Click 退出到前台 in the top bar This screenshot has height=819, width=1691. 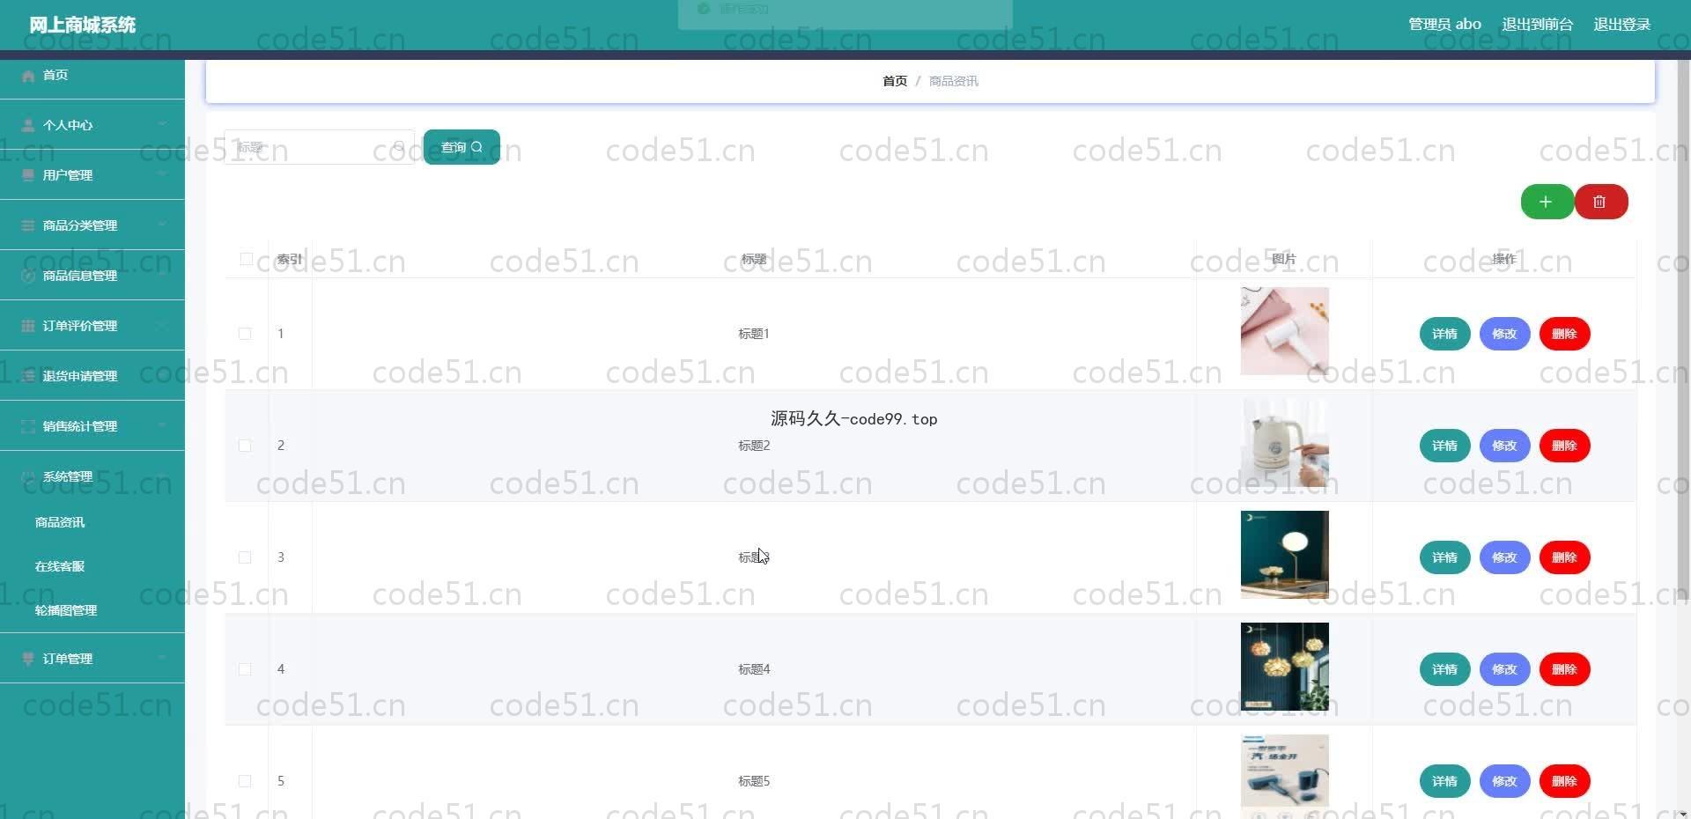1537,25
